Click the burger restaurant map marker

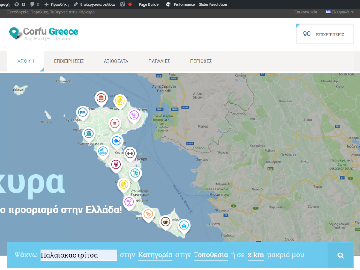101,98
